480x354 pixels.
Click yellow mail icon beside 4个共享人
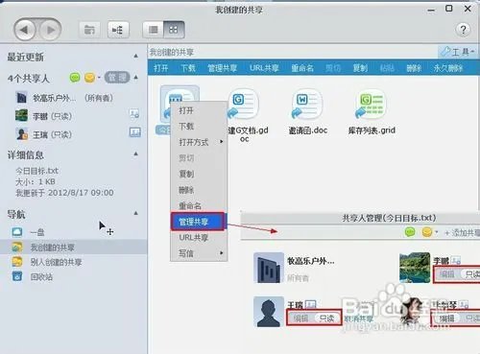(x=89, y=78)
